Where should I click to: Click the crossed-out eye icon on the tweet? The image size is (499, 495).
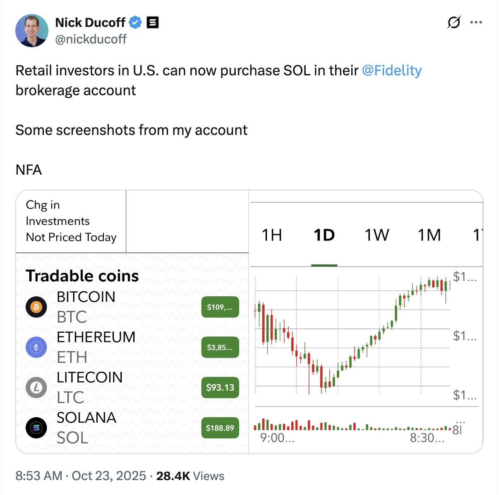(x=453, y=22)
